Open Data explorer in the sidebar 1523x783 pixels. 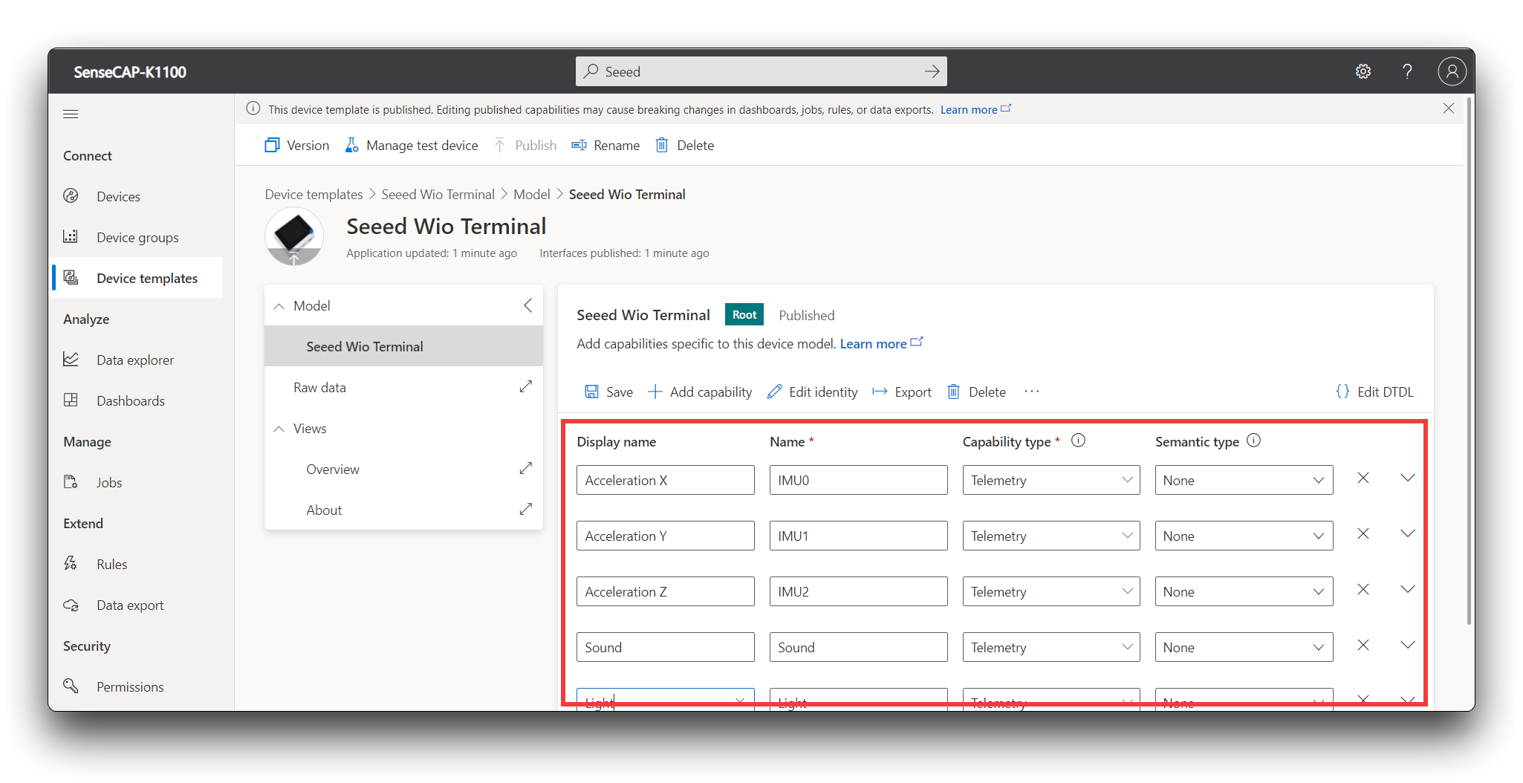click(x=137, y=360)
